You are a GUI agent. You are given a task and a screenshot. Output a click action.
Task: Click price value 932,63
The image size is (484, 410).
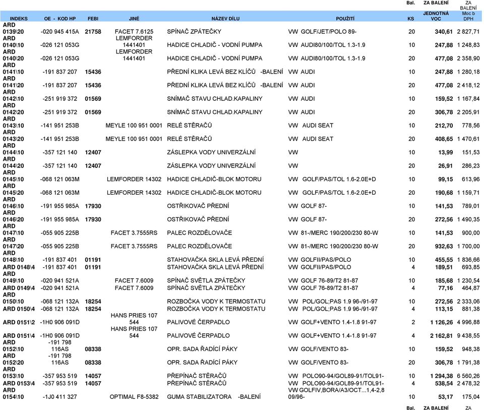pyautogui.click(x=444, y=247)
